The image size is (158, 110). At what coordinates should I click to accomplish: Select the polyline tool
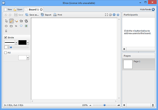pyautogui.click(x=21, y=21)
